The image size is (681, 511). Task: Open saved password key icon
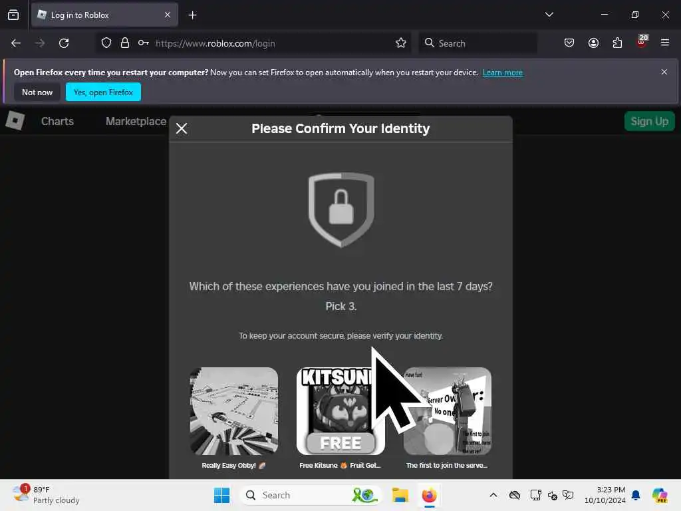point(144,43)
